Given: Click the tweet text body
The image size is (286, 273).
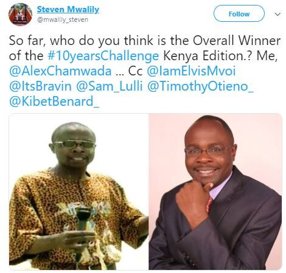Looking at the screenshot, I should pyautogui.click(x=145, y=71).
